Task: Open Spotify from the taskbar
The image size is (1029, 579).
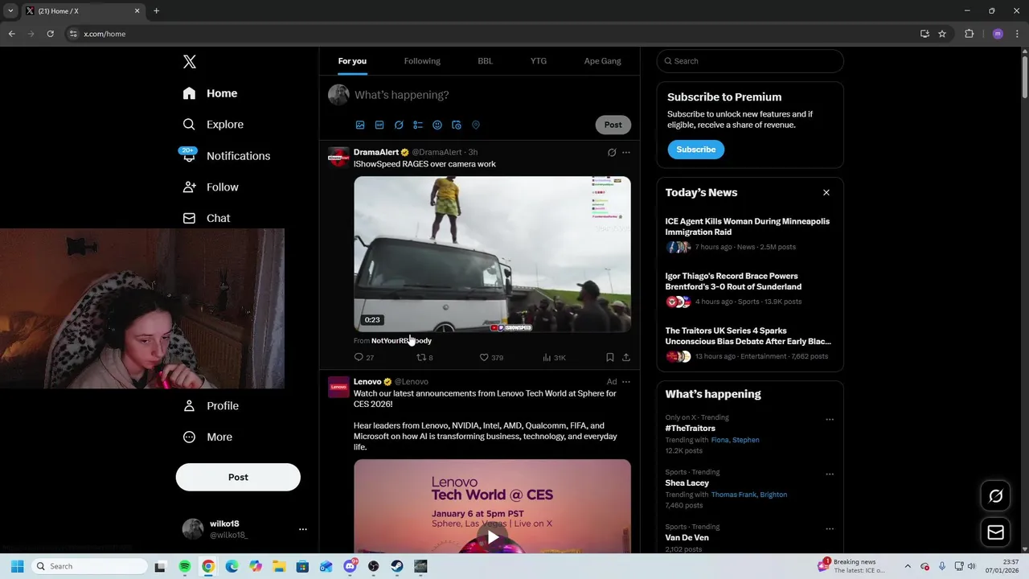Action: [x=184, y=567]
